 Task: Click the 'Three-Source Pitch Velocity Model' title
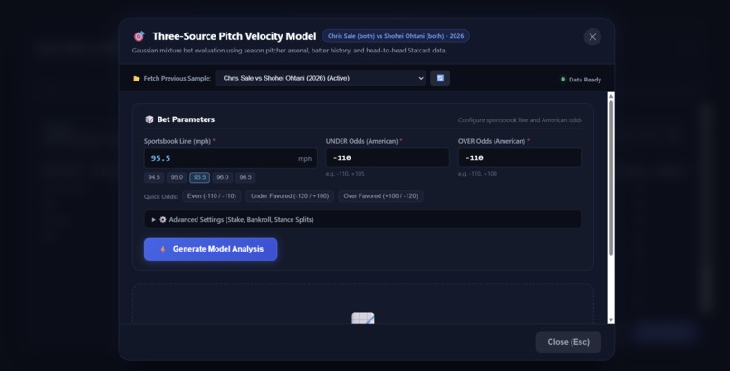(x=235, y=36)
